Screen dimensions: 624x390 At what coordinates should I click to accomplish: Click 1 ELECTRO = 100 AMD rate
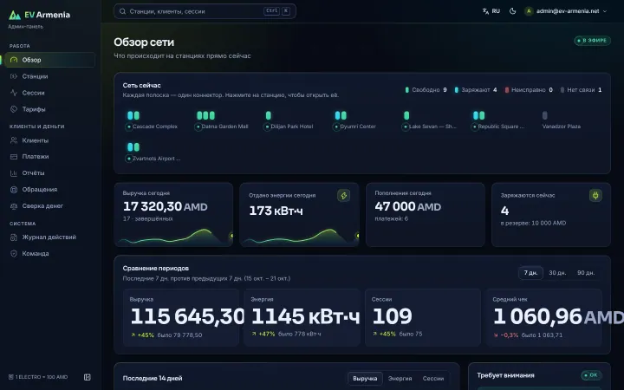coord(38,377)
